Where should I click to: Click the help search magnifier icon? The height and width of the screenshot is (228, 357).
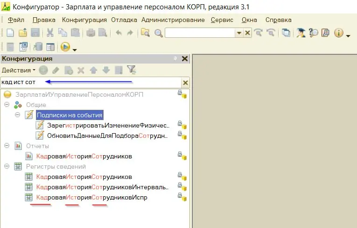tap(313, 33)
